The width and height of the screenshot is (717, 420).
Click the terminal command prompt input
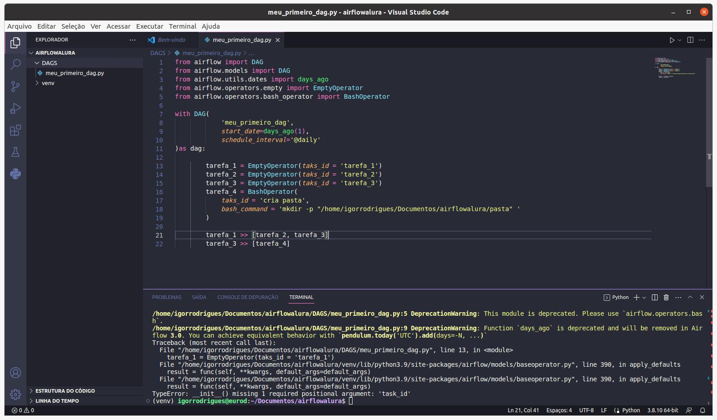[x=351, y=401]
